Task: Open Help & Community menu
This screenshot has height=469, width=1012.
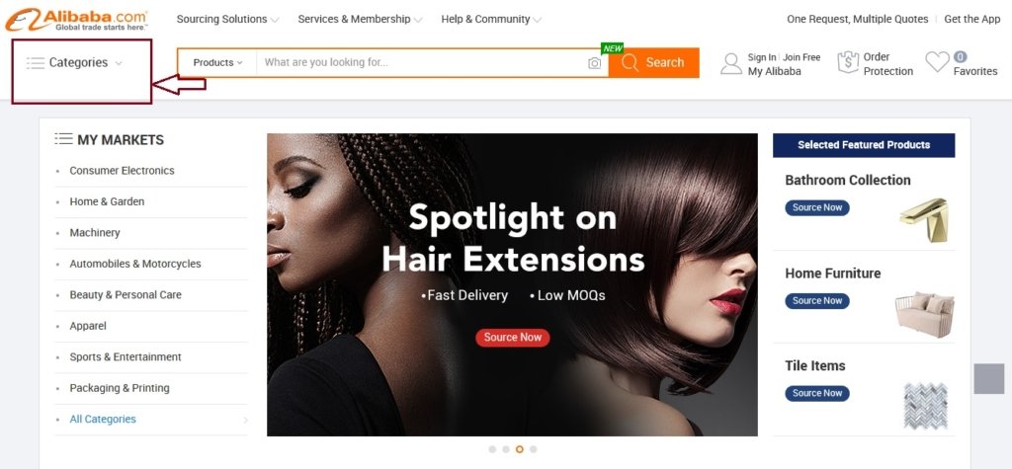Action: (491, 20)
